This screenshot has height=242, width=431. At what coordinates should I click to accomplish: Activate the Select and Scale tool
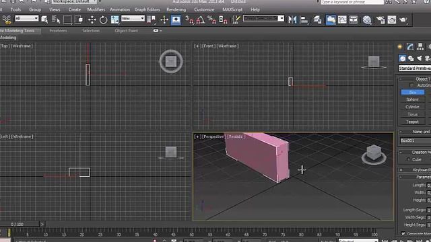coord(115,19)
